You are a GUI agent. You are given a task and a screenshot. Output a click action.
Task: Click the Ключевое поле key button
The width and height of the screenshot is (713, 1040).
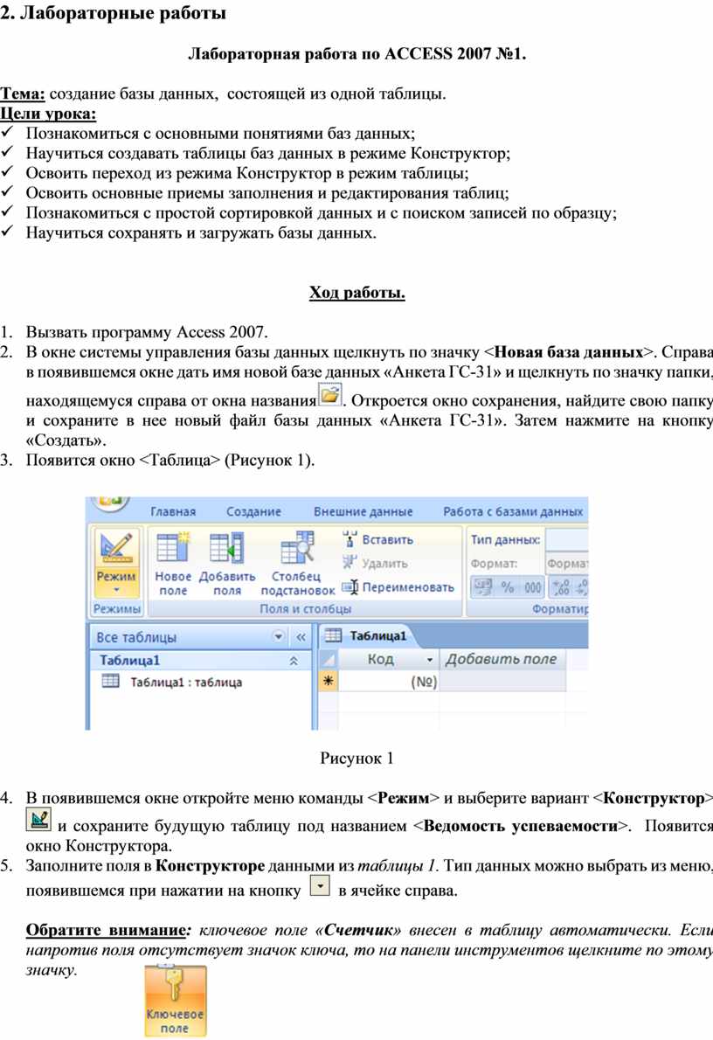point(175,1000)
